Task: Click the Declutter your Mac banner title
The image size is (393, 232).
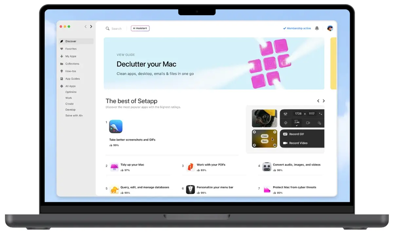Action: click(x=146, y=64)
